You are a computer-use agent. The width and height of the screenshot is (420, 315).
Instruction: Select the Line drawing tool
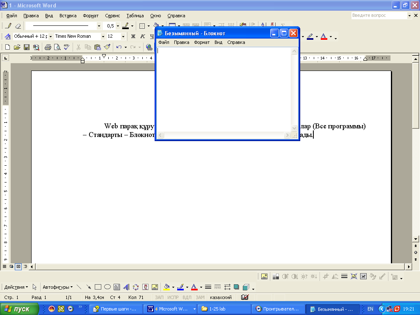(x=79, y=287)
